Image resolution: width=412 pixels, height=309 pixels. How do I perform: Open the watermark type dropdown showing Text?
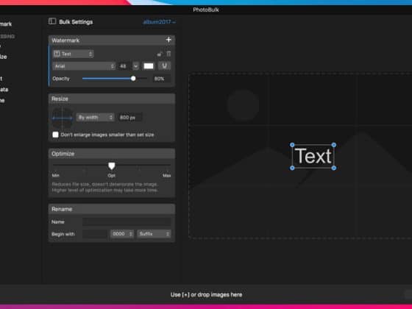(73, 54)
